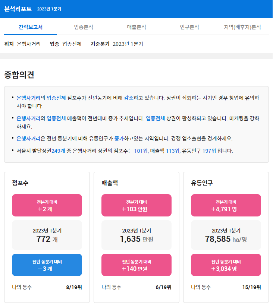
Task: Click the 점포수 772 개 figure box
Action: coord(47,235)
